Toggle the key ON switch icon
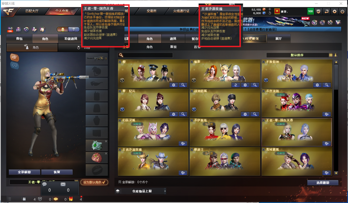Screen dimensions: 348x203 point(10,30)
